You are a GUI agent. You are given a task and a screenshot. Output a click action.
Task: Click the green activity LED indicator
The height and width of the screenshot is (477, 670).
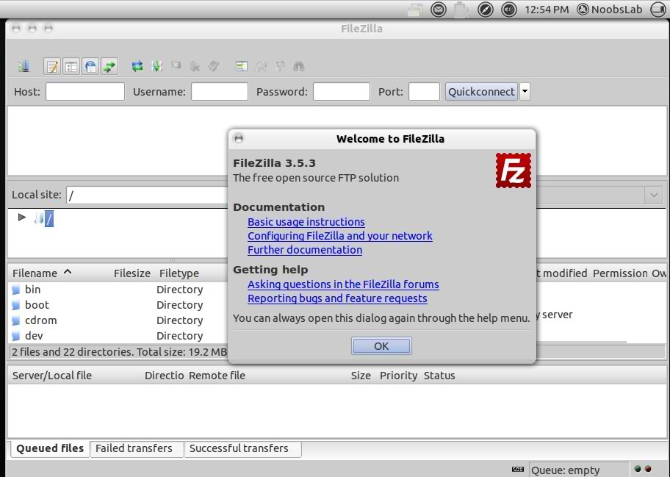tap(638, 469)
